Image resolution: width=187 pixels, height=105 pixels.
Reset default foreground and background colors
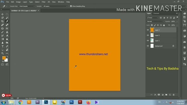click(x=3, y=61)
